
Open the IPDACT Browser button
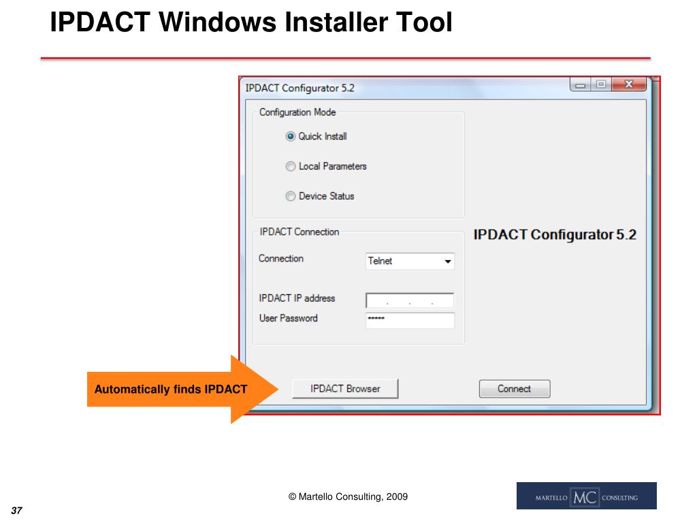[345, 389]
